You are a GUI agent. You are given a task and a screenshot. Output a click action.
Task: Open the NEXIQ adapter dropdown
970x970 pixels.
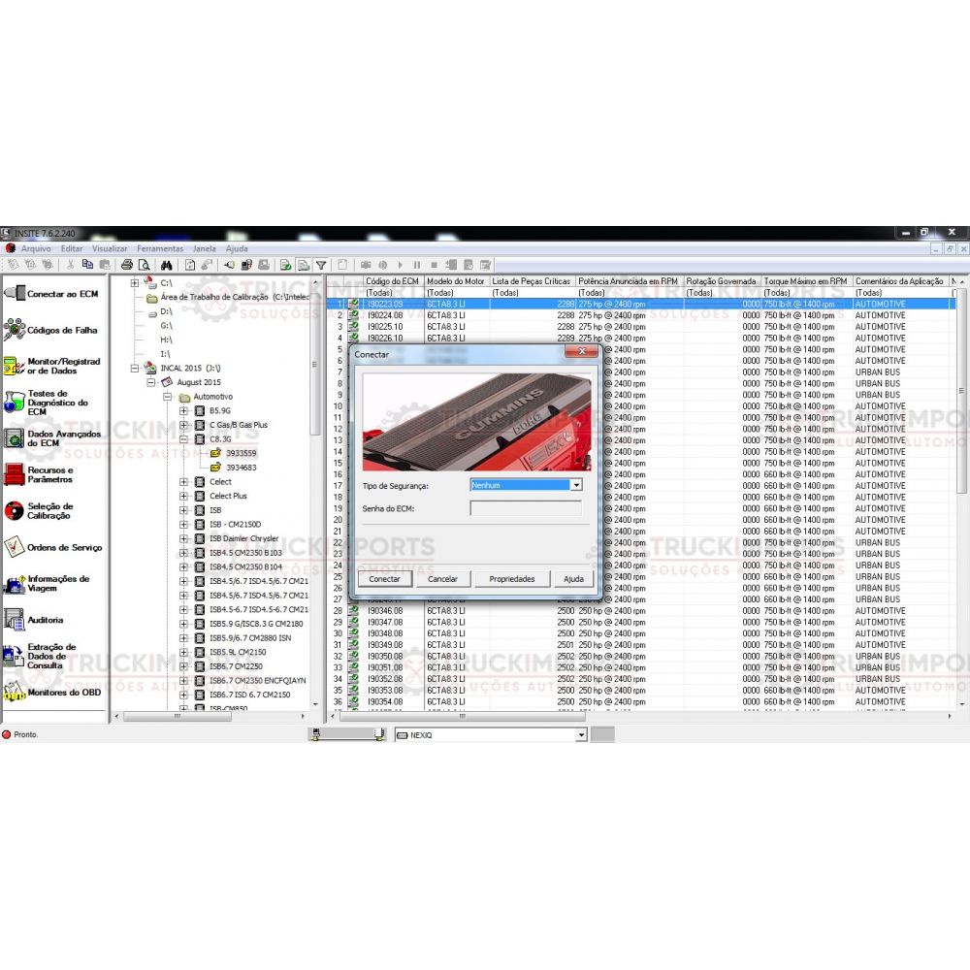point(582,735)
